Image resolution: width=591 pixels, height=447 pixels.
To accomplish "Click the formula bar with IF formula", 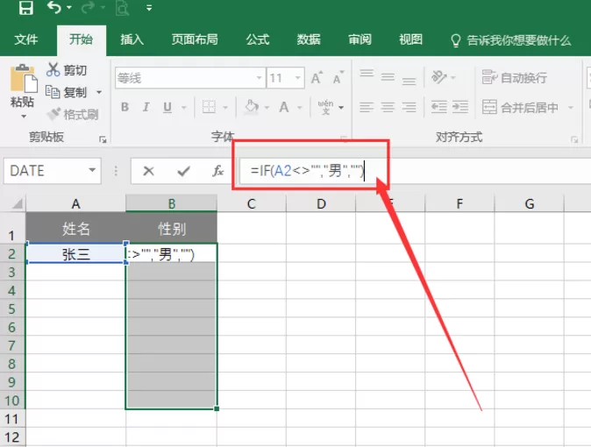I will [416, 171].
